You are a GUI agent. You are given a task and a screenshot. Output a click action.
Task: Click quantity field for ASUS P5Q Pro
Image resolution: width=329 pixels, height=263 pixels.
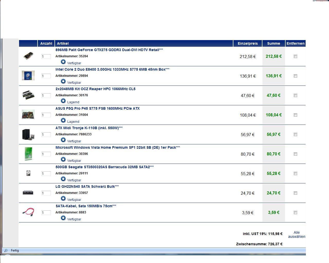coord(46,115)
